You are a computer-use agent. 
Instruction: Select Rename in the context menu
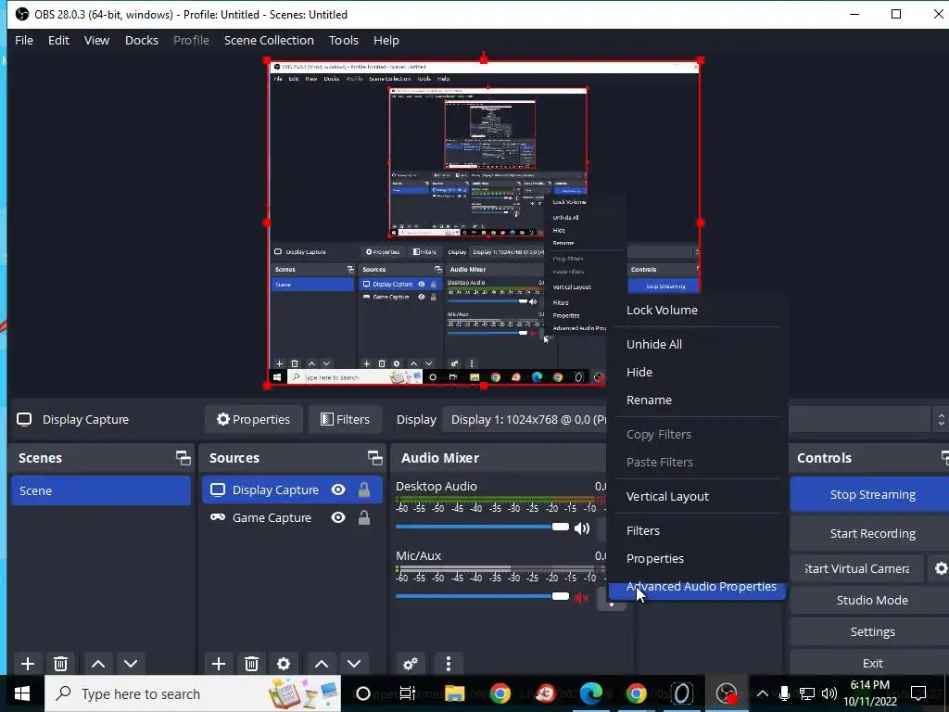pos(697,400)
